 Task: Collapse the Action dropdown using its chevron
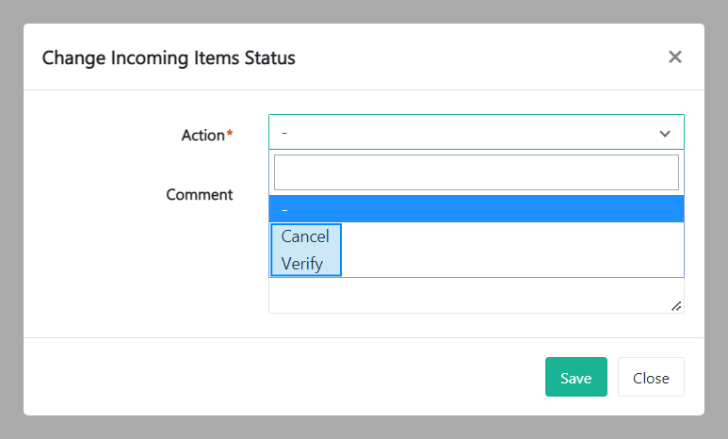(x=665, y=134)
